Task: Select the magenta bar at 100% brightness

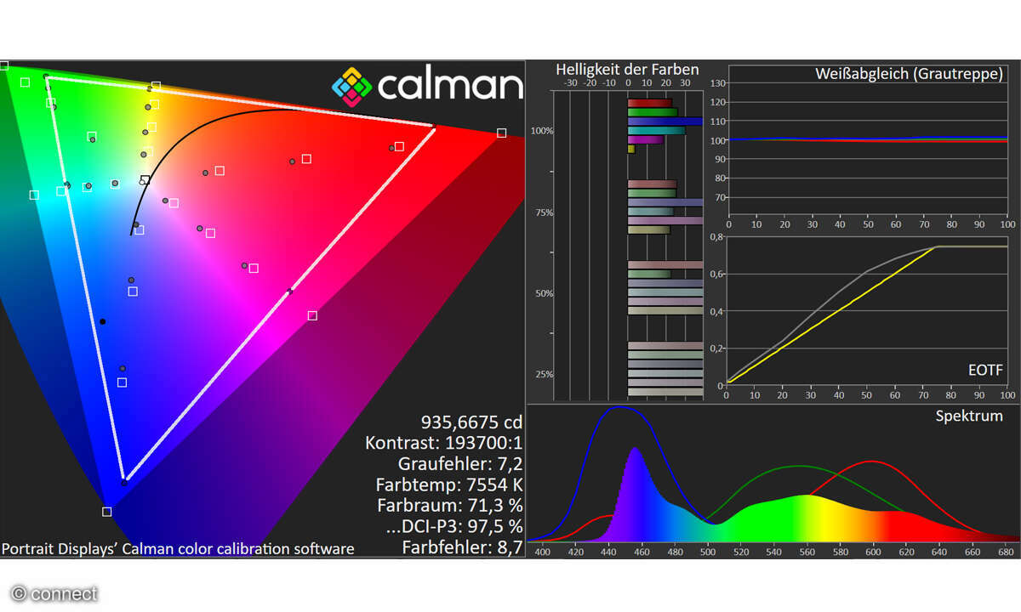Action: click(645, 139)
